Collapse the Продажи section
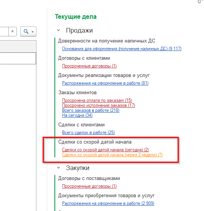The width and height of the screenshot is (204, 211). (x=59, y=30)
